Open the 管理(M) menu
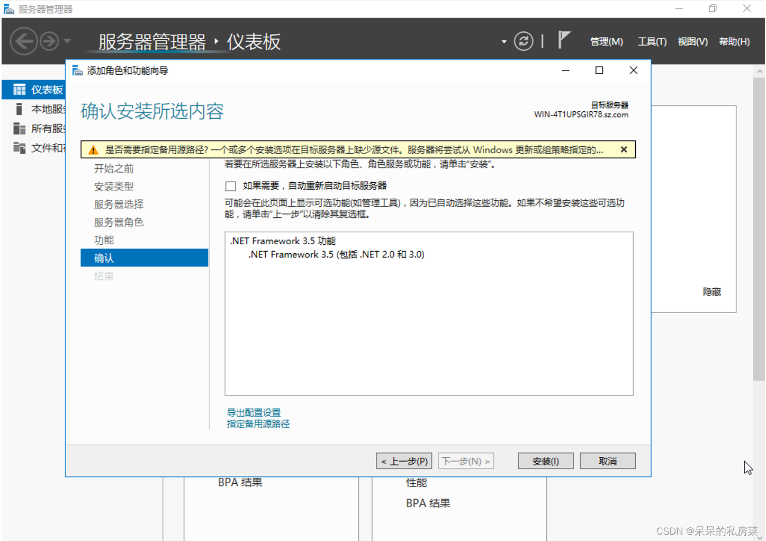 [607, 41]
